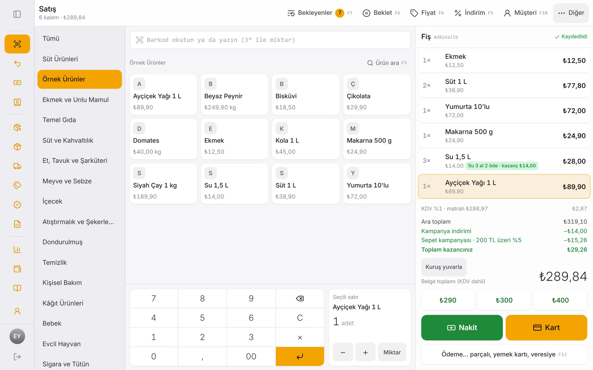Viewport: 593px width, 370px height.
Task: Select the Tümü category
Action: click(x=79, y=38)
